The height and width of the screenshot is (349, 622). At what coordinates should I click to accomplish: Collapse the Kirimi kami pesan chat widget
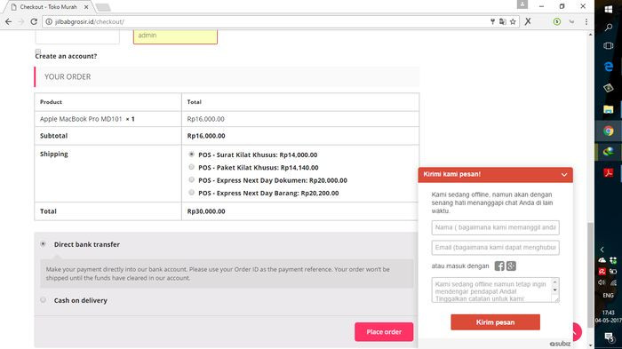[564, 174]
